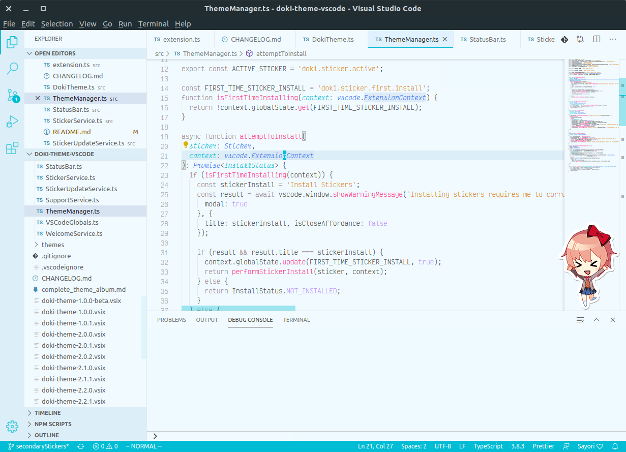The image size is (626, 452).
Task: Synchronize changes via status bar sync icon
Action: click(81, 446)
